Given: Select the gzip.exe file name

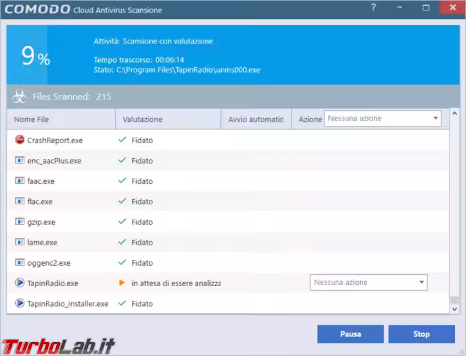Looking at the screenshot, I should 41,222.
